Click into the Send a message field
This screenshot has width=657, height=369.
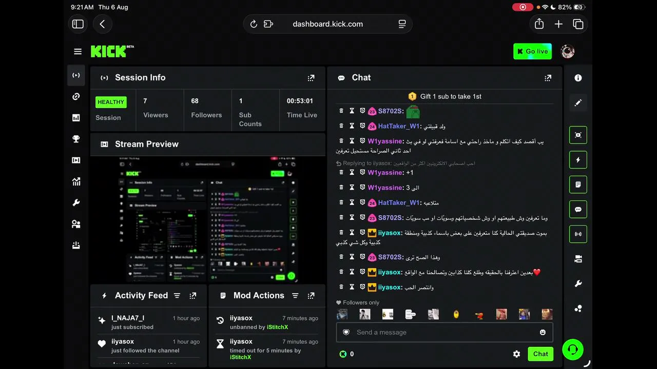(445, 332)
